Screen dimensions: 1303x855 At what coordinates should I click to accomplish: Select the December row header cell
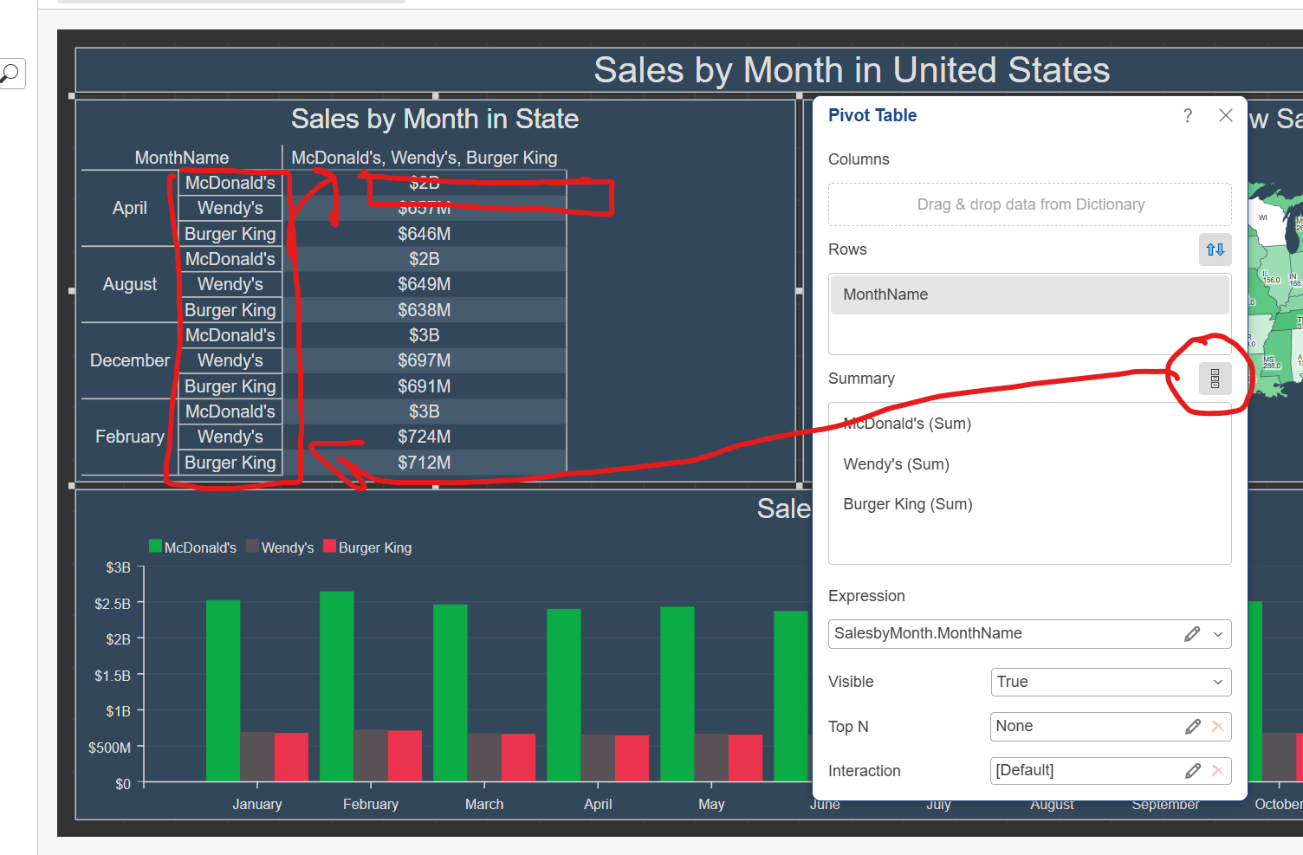click(x=130, y=360)
